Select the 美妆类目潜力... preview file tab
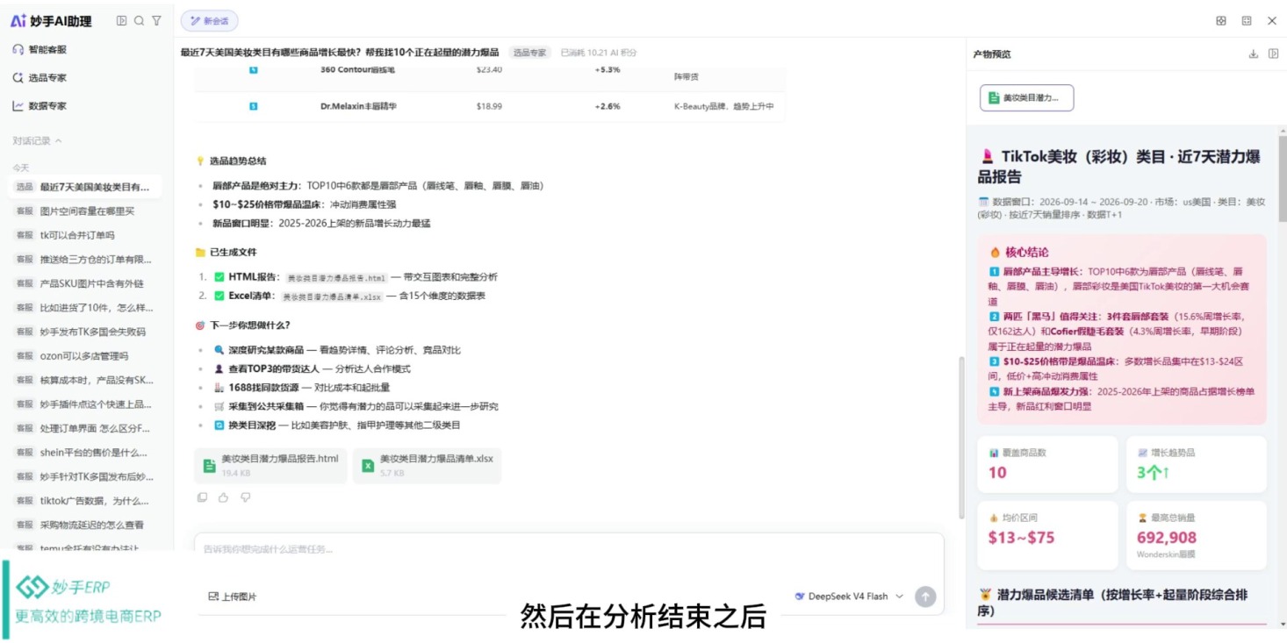Image resolution: width=1287 pixels, height=643 pixels. tap(1026, 98)
